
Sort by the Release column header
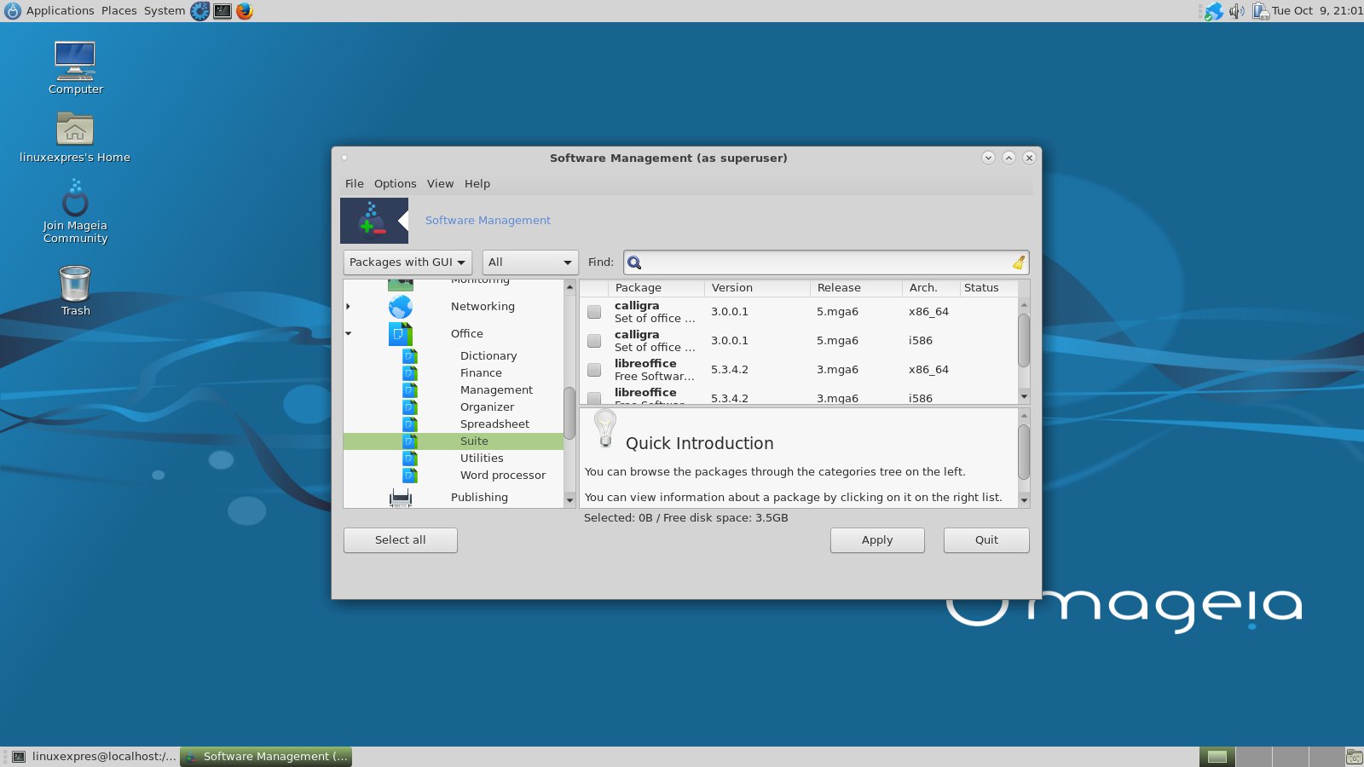[x=856, y=288]
